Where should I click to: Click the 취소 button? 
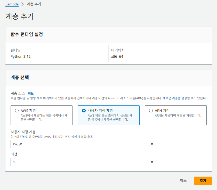pos(183,181)
